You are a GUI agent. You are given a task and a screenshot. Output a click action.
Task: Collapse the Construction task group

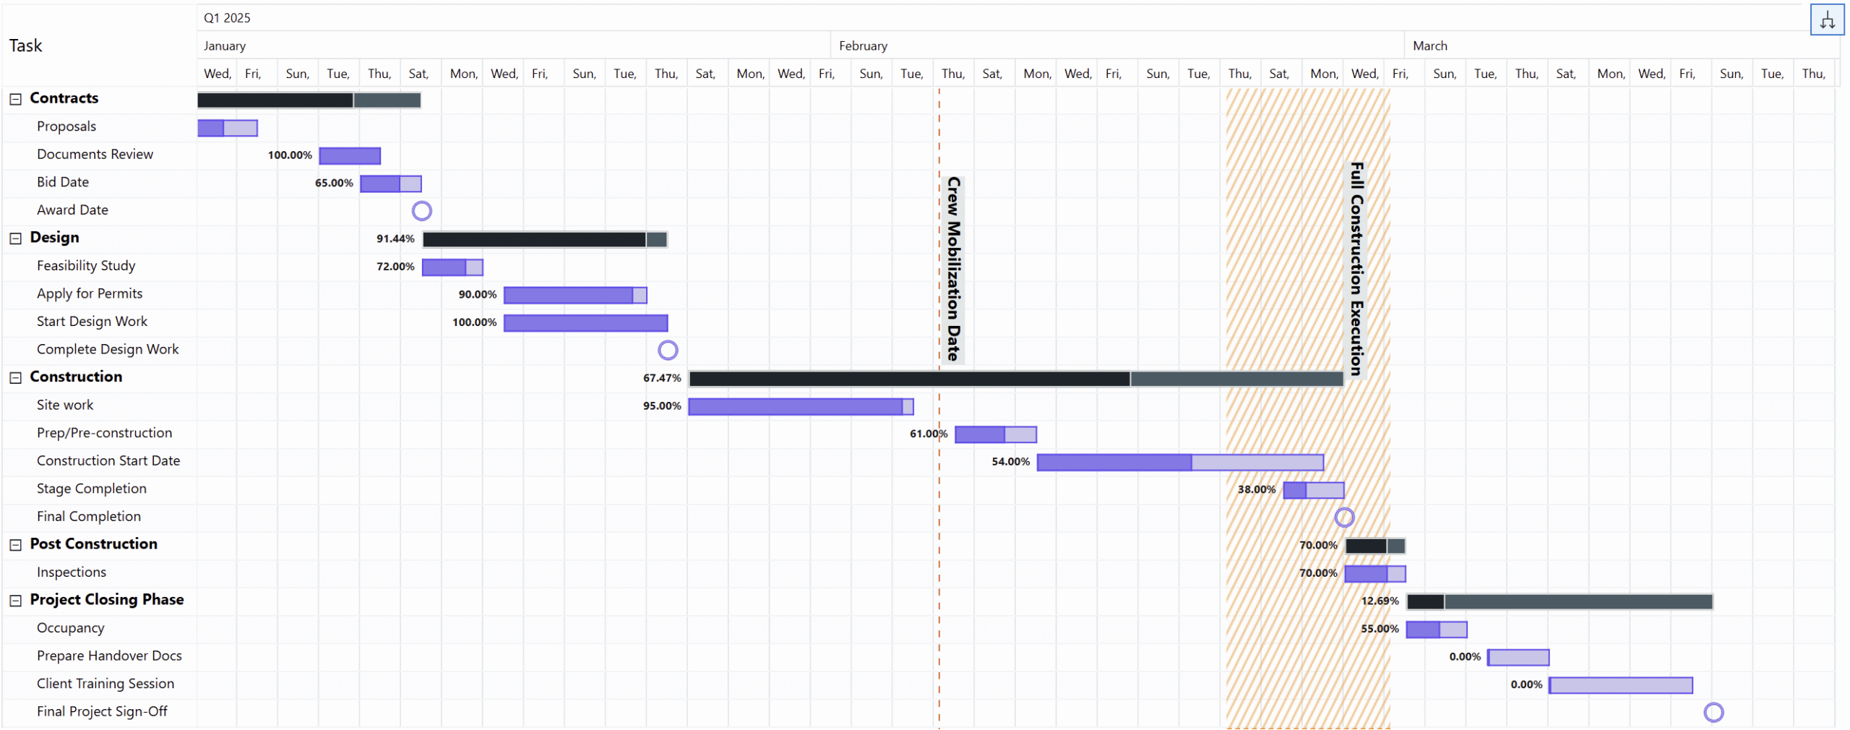click(x=15, y=378)
